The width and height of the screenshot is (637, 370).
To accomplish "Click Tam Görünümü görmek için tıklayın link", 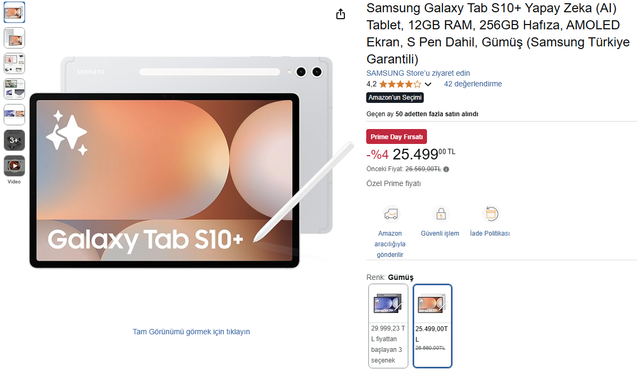I will click(191, 332).
